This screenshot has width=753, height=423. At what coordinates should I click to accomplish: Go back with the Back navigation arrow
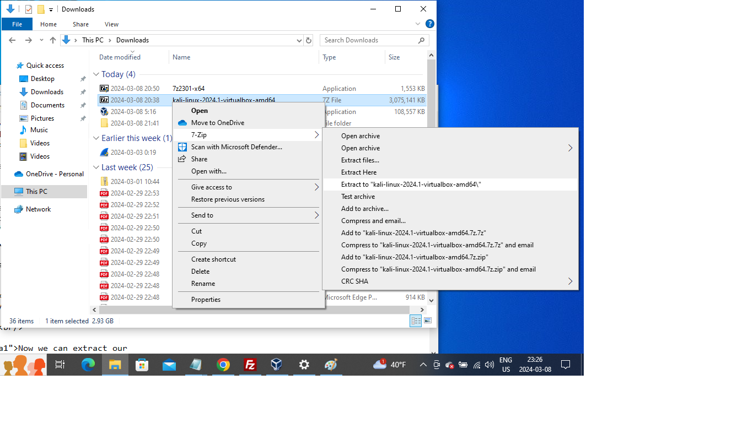pos(12,40)
